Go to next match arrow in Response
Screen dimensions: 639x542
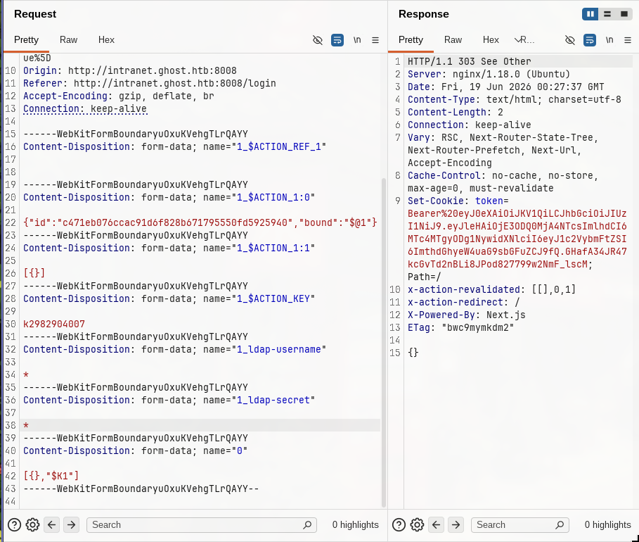pyautogui.click(x=456, y=525)
